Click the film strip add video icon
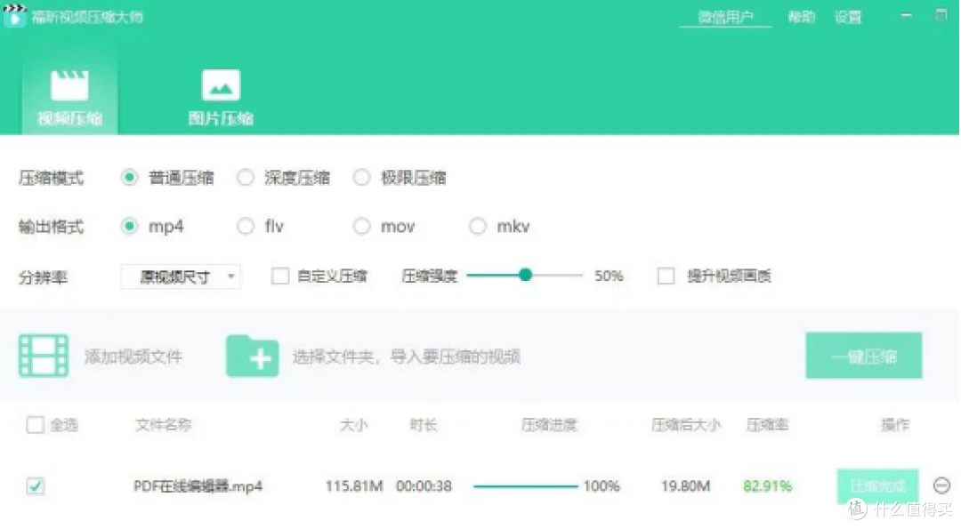 (x=44, y=356)
